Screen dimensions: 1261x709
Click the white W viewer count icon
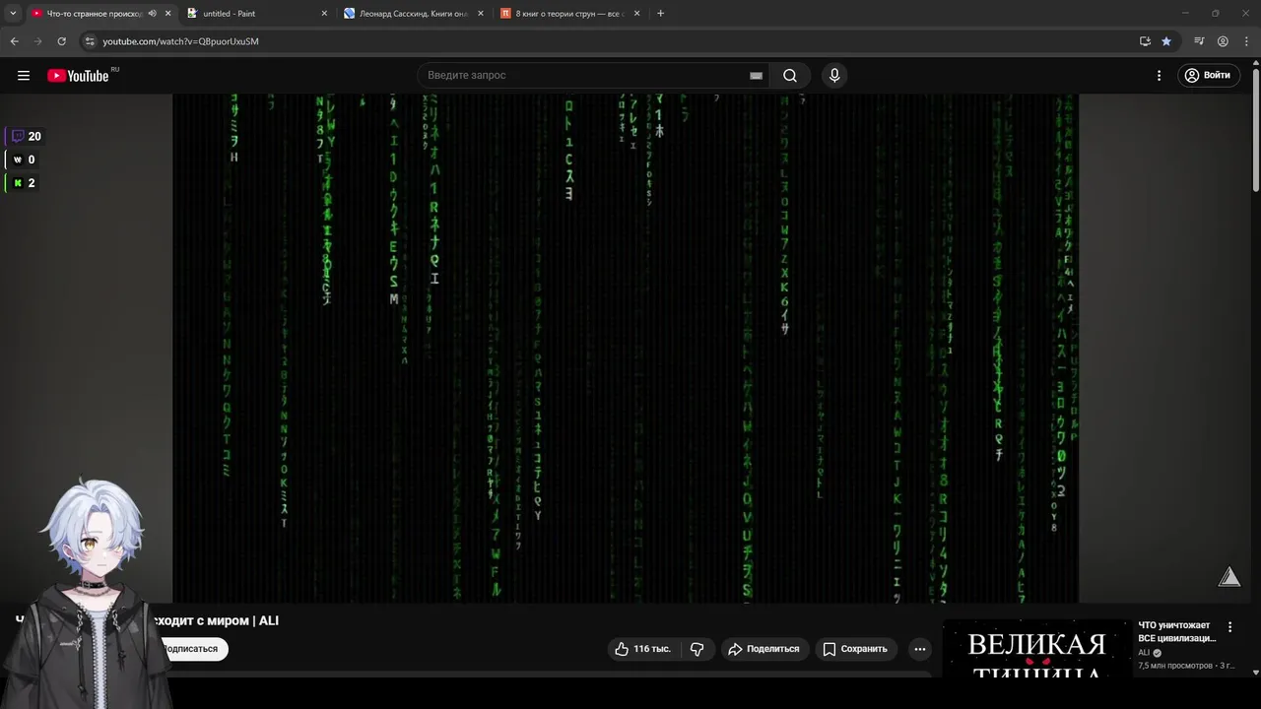(18, 160)
